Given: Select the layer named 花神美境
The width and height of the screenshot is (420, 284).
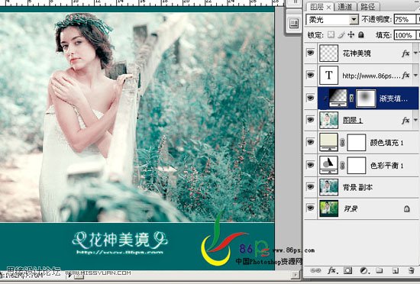Looking at the screenshot, I should (x=357, y=53).
